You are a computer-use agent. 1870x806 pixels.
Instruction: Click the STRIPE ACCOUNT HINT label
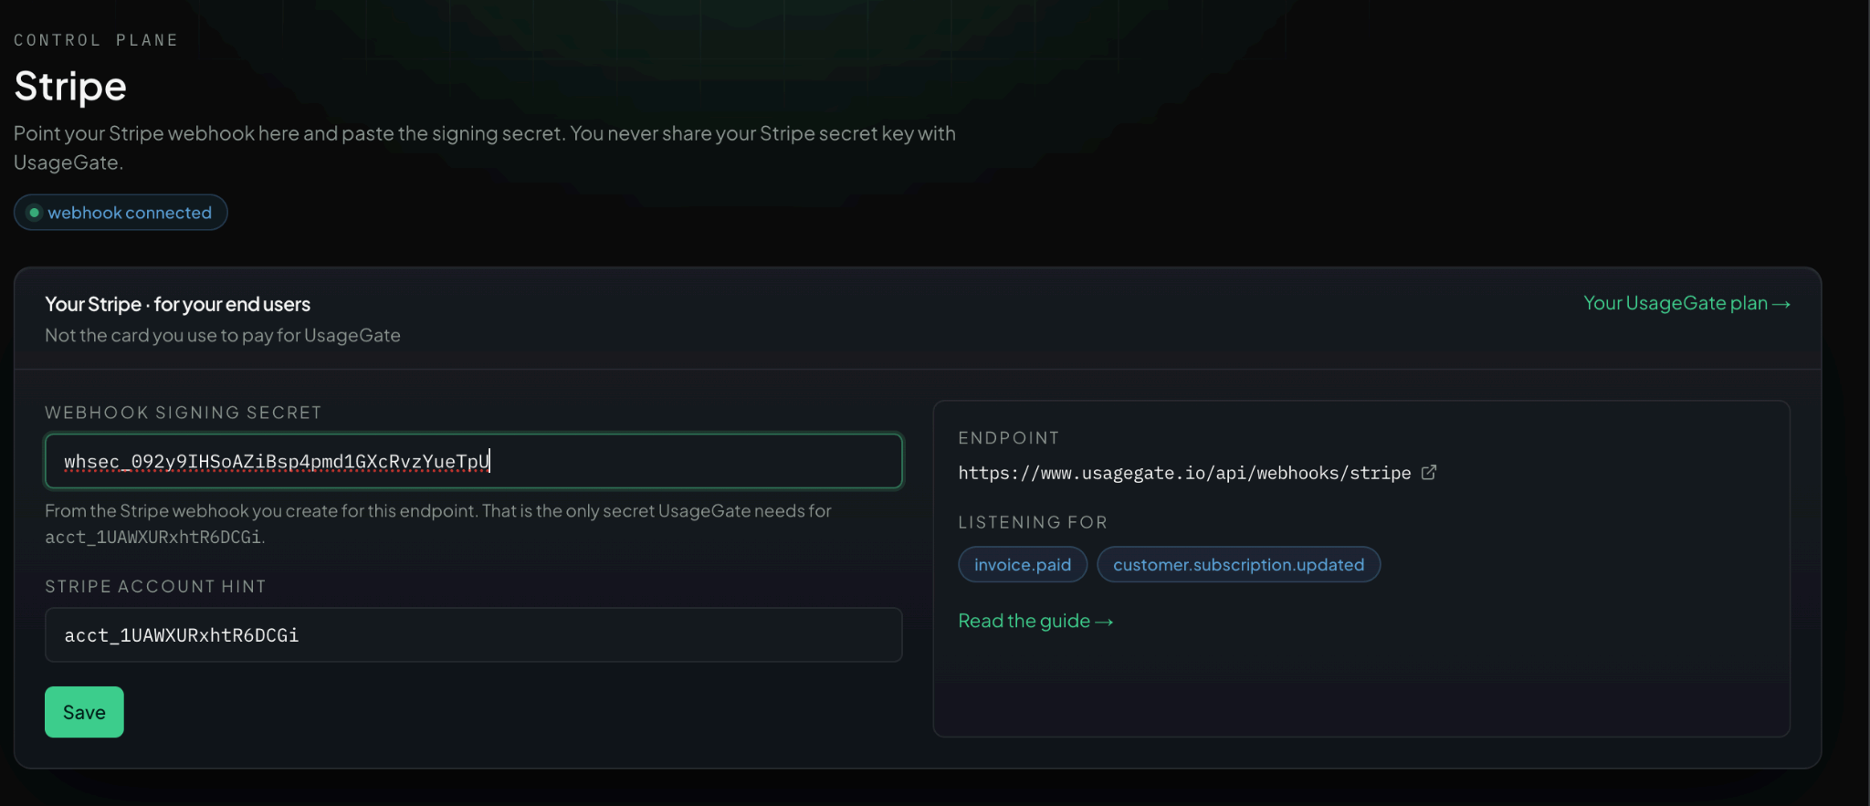click(155, 586)
